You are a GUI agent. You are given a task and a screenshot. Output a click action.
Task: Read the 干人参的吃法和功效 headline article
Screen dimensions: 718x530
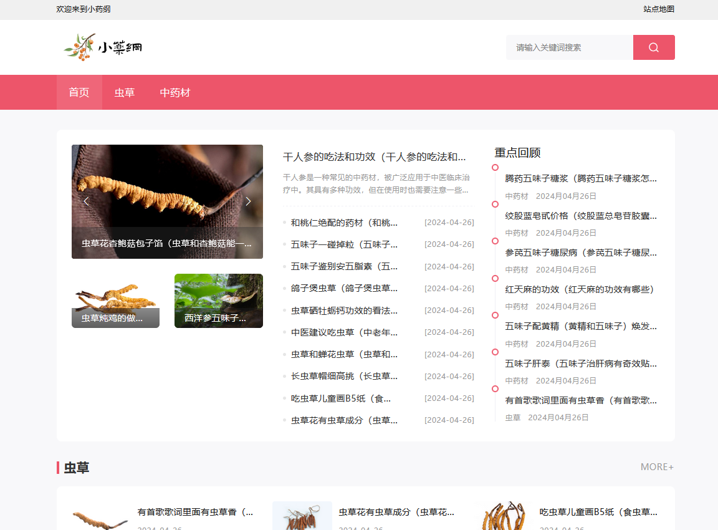click(x=374, y=157)
